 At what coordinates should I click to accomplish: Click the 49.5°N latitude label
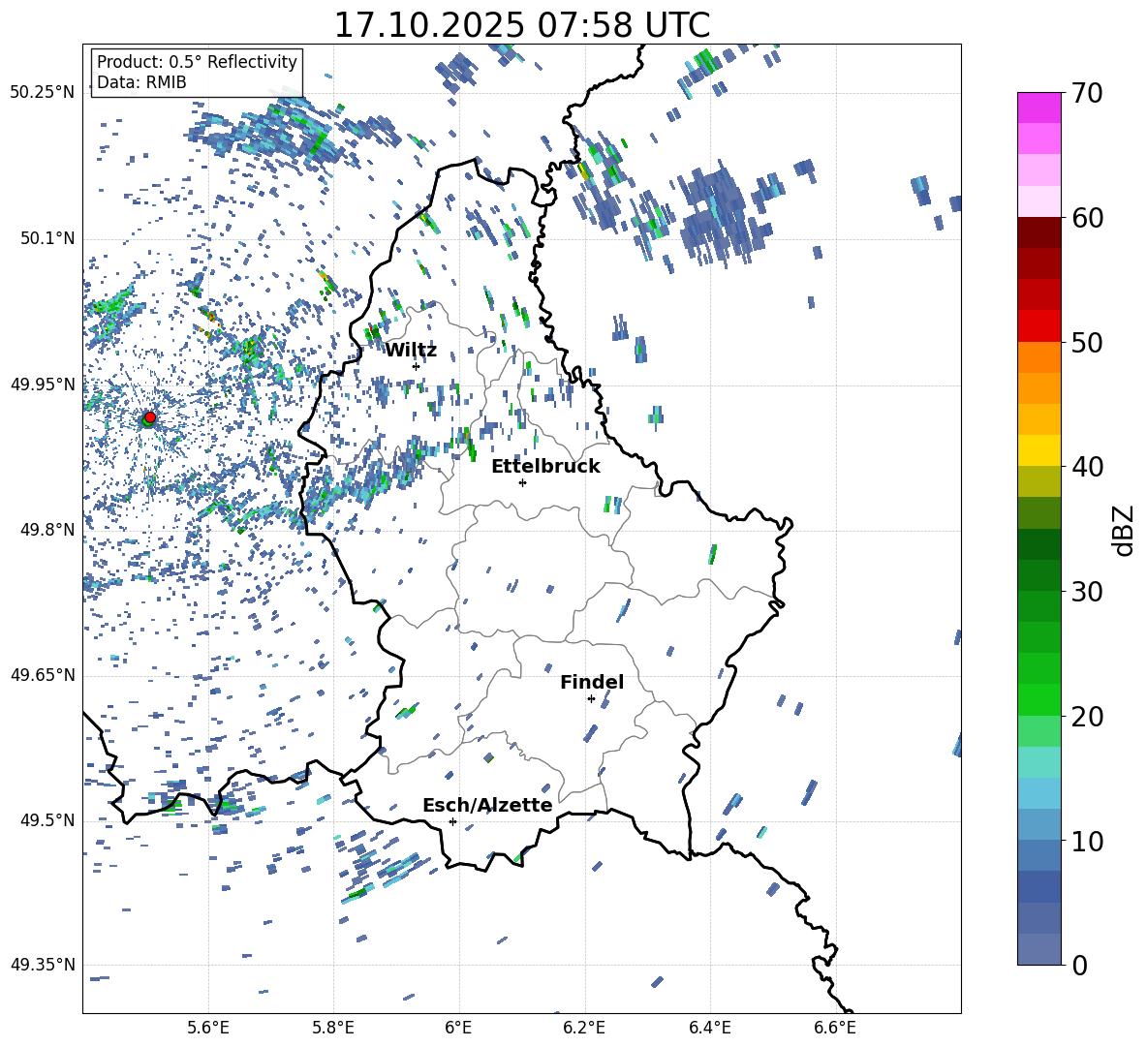tap(46, 820)
